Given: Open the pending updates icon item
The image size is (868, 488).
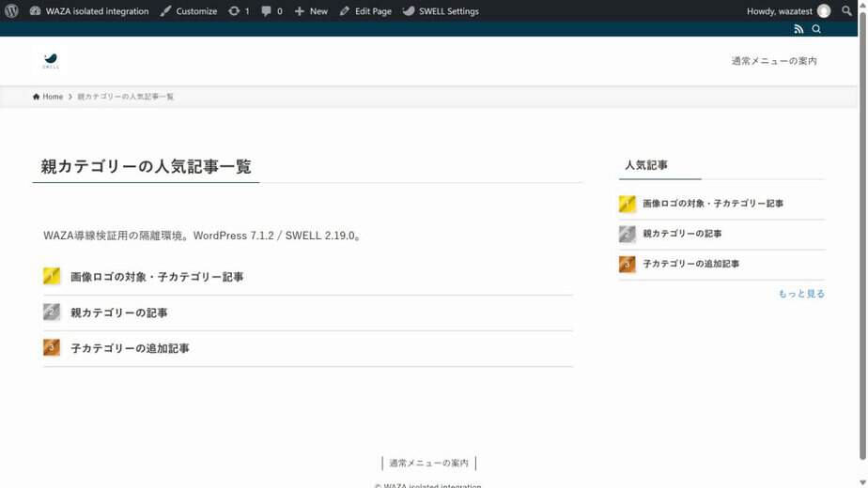Looking at the screenshot, I should 240,11.
